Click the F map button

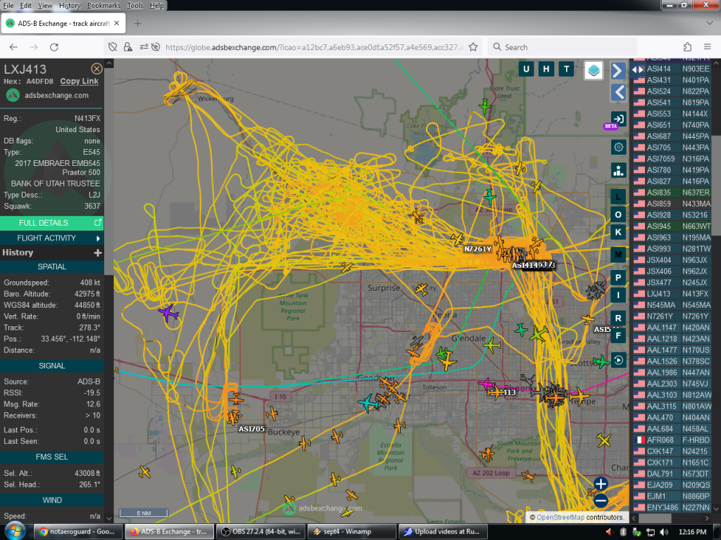pos(618,335)
